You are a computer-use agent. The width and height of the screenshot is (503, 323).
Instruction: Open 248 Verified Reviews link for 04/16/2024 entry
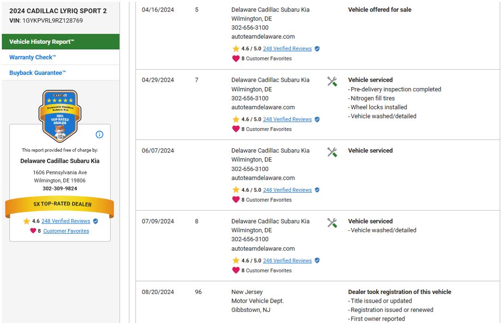(x=287, y=49)
